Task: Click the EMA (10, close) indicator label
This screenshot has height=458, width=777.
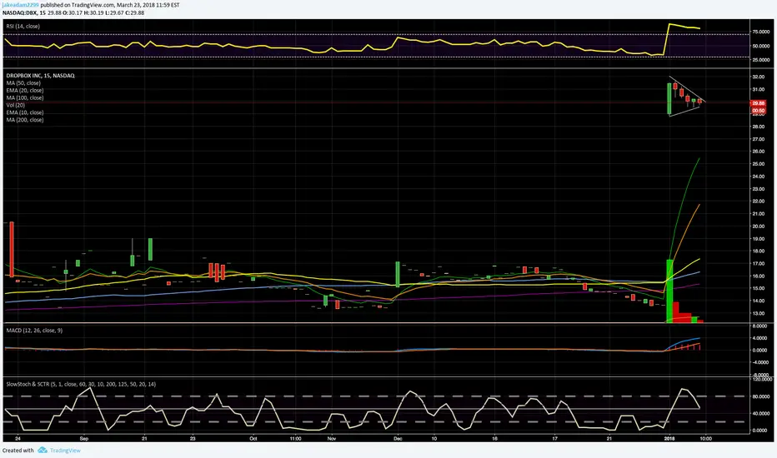Action: click(x=25, y=113)
